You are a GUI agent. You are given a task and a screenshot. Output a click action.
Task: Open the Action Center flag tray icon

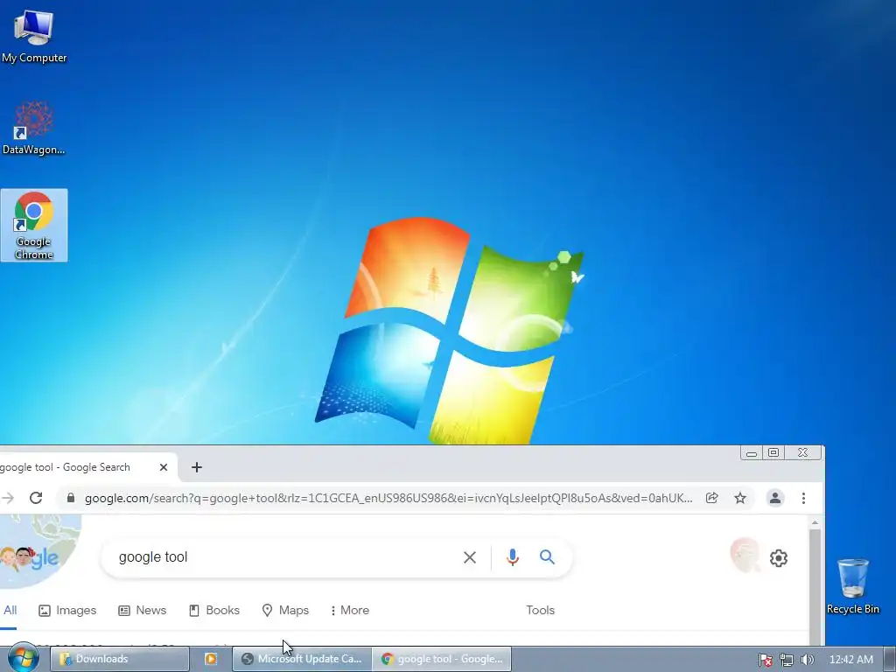pyautogui.click(x=765, y=660)
